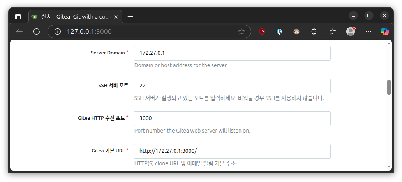402x182 pixels.
Task: Click 'Domain or host address for the server.' text
Action: (181, 65)
